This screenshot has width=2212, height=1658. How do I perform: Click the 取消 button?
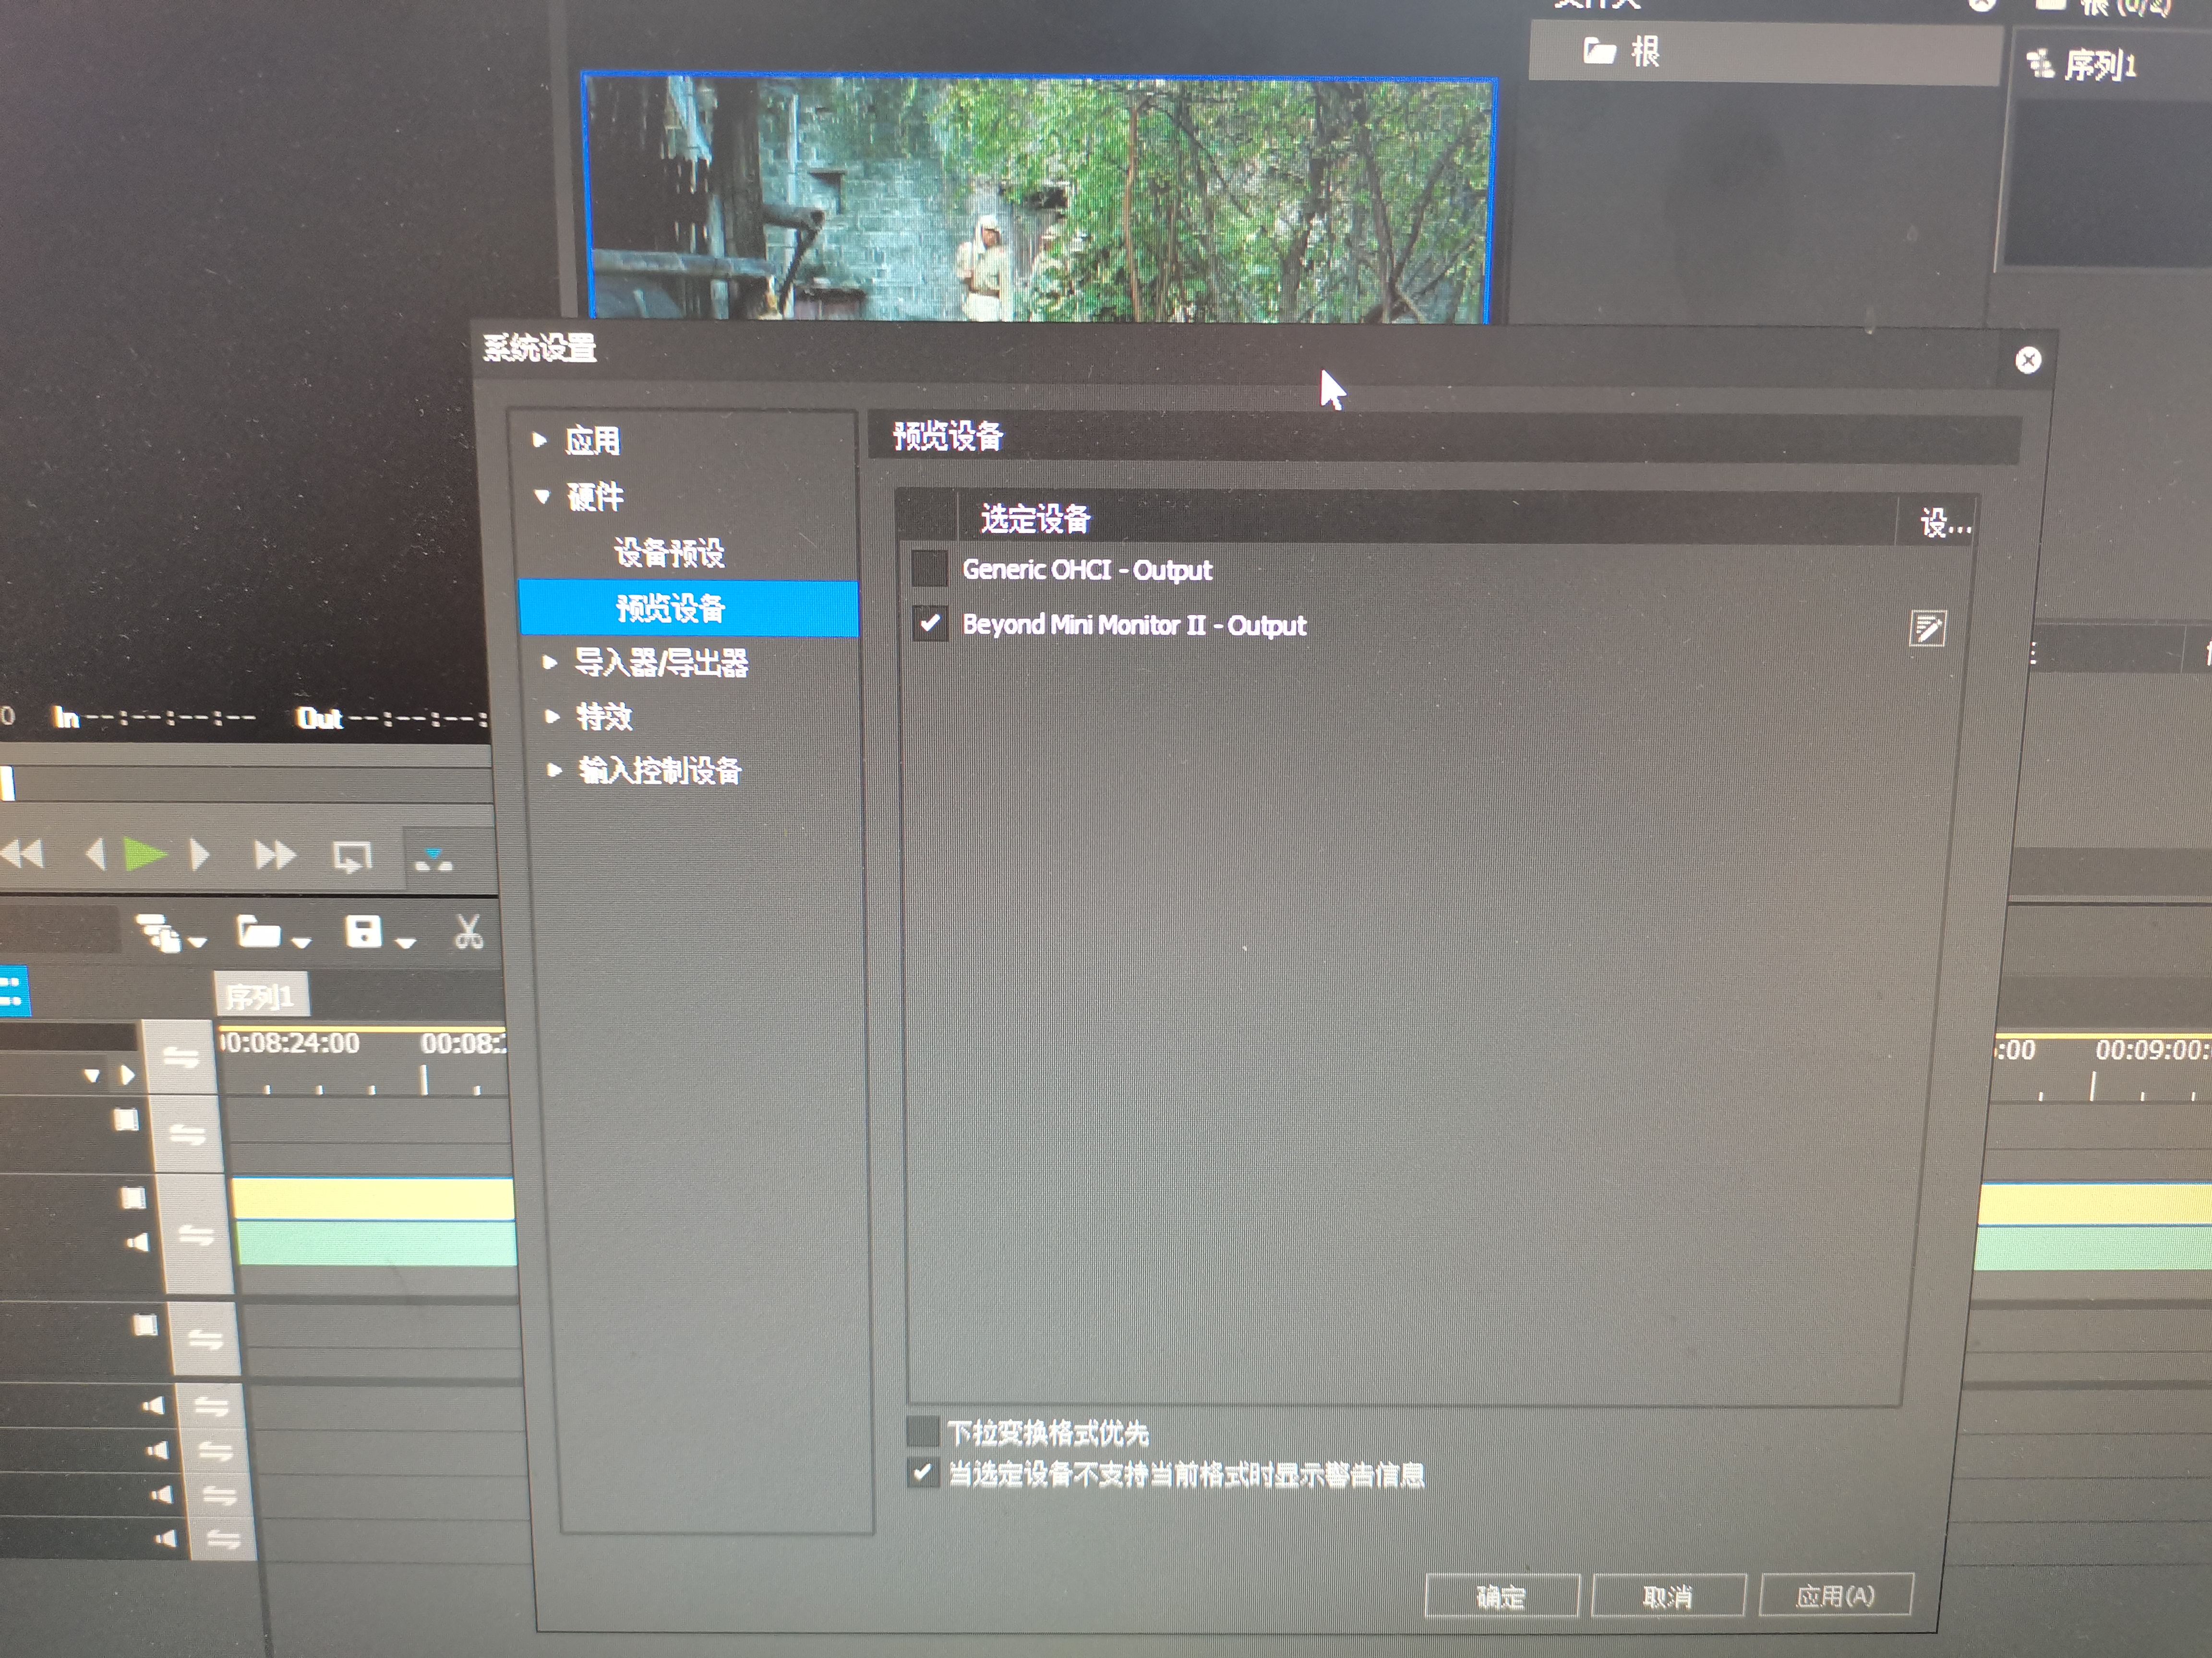click(1667, 1596)
